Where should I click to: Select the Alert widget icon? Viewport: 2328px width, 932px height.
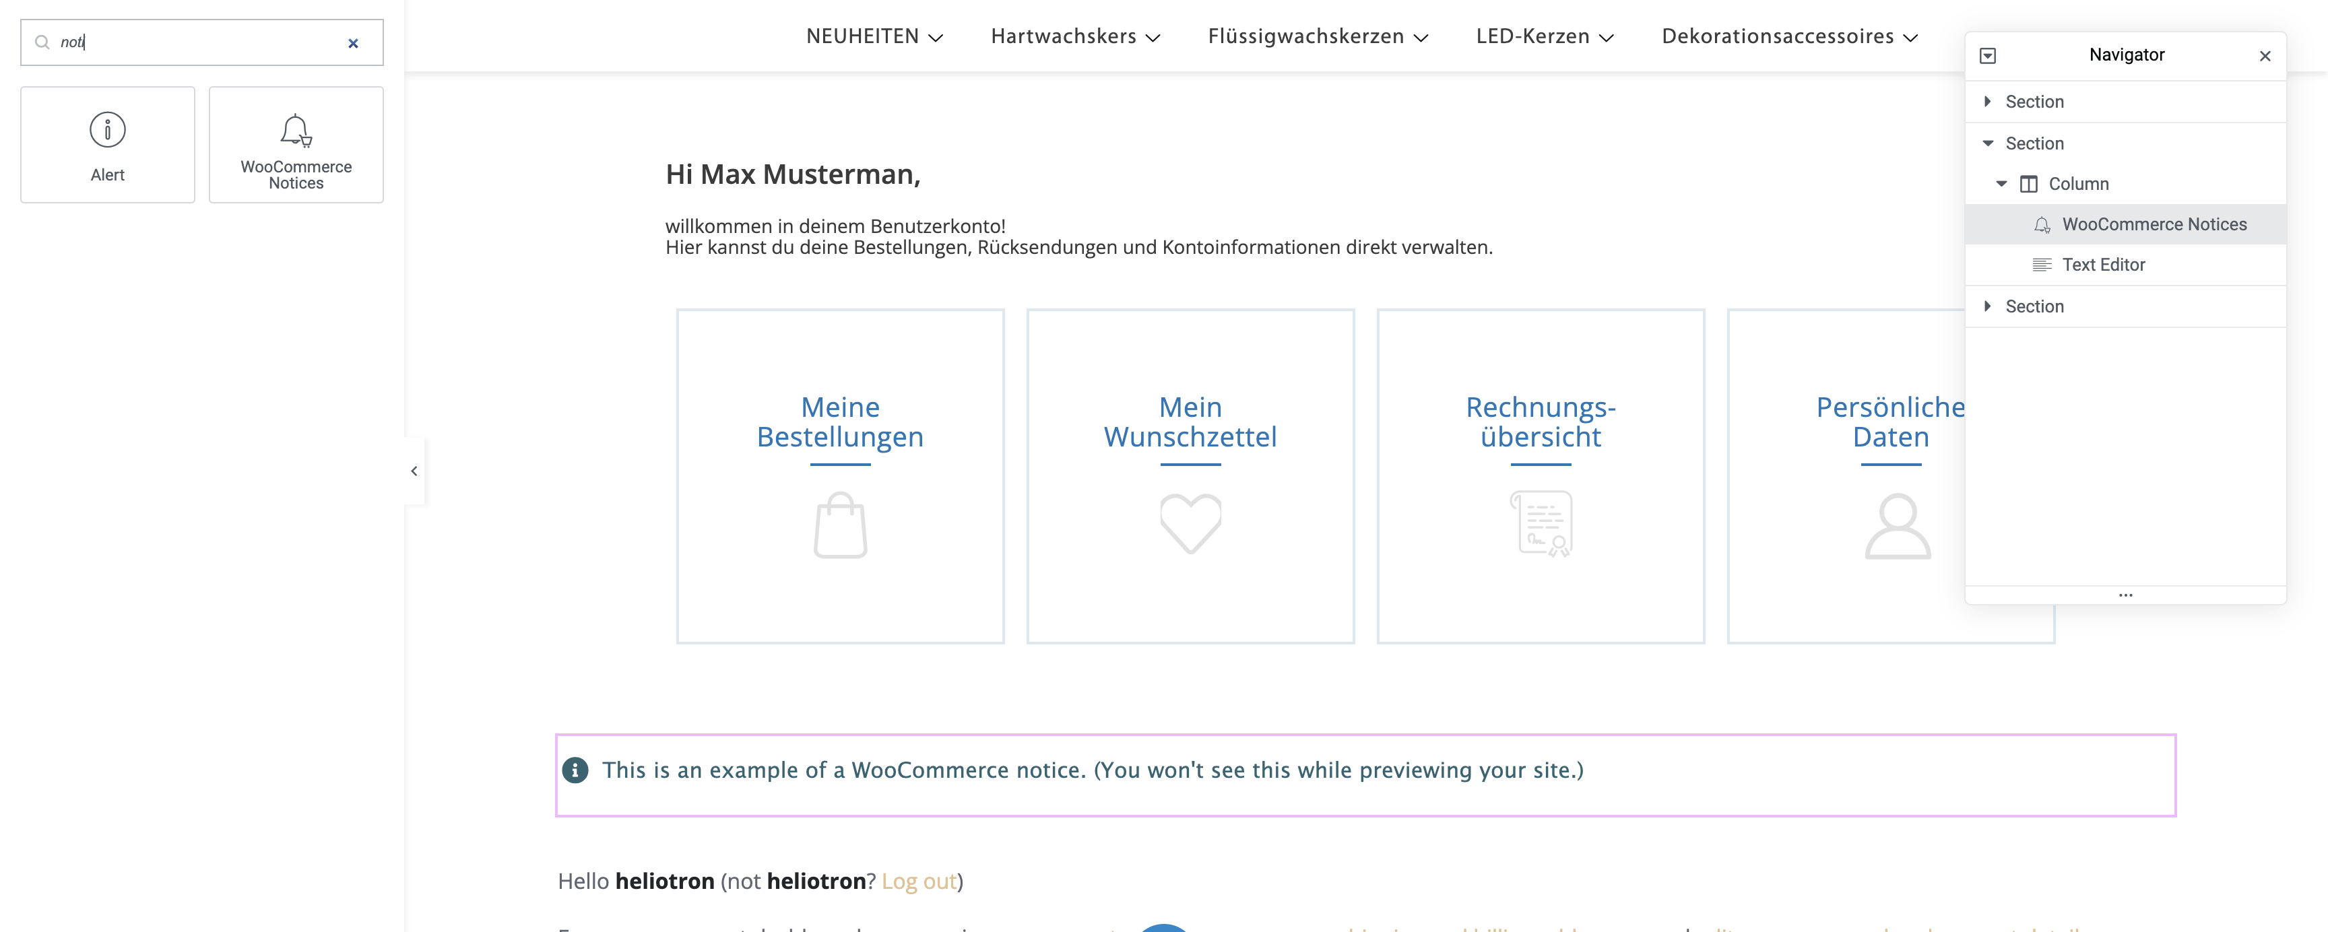click(x=108, y=130)
